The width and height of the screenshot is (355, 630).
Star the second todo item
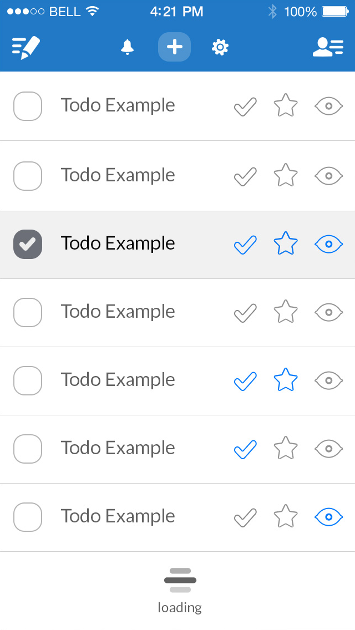point(285,175)
